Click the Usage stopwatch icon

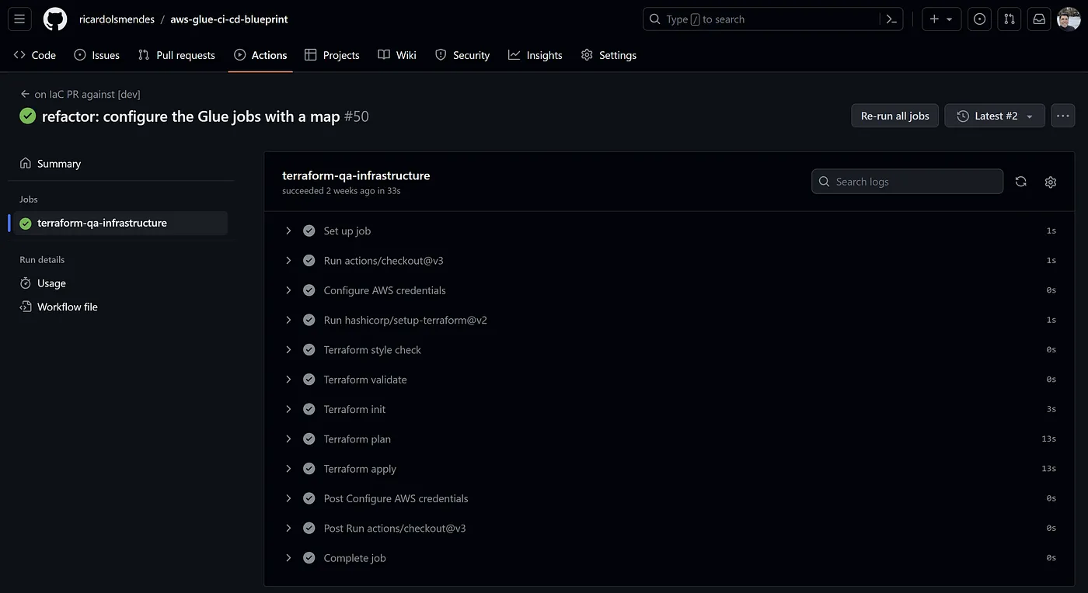click(26, 283)
